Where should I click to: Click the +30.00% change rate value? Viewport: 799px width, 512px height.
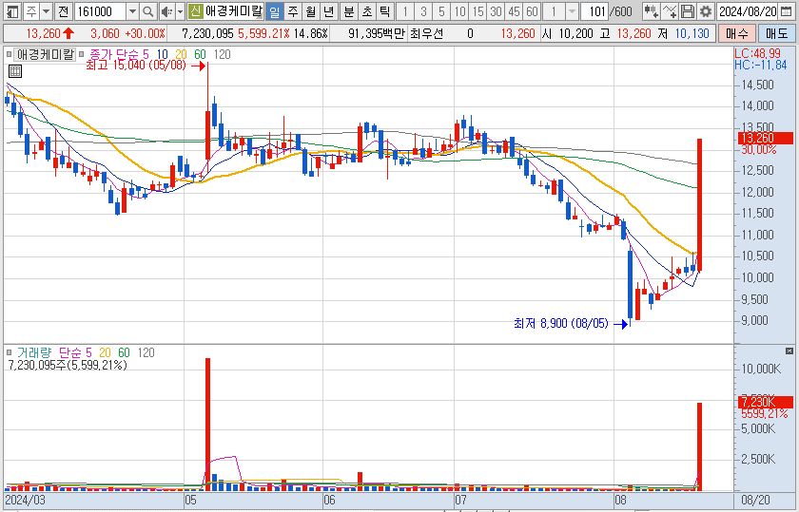[145, 34]
